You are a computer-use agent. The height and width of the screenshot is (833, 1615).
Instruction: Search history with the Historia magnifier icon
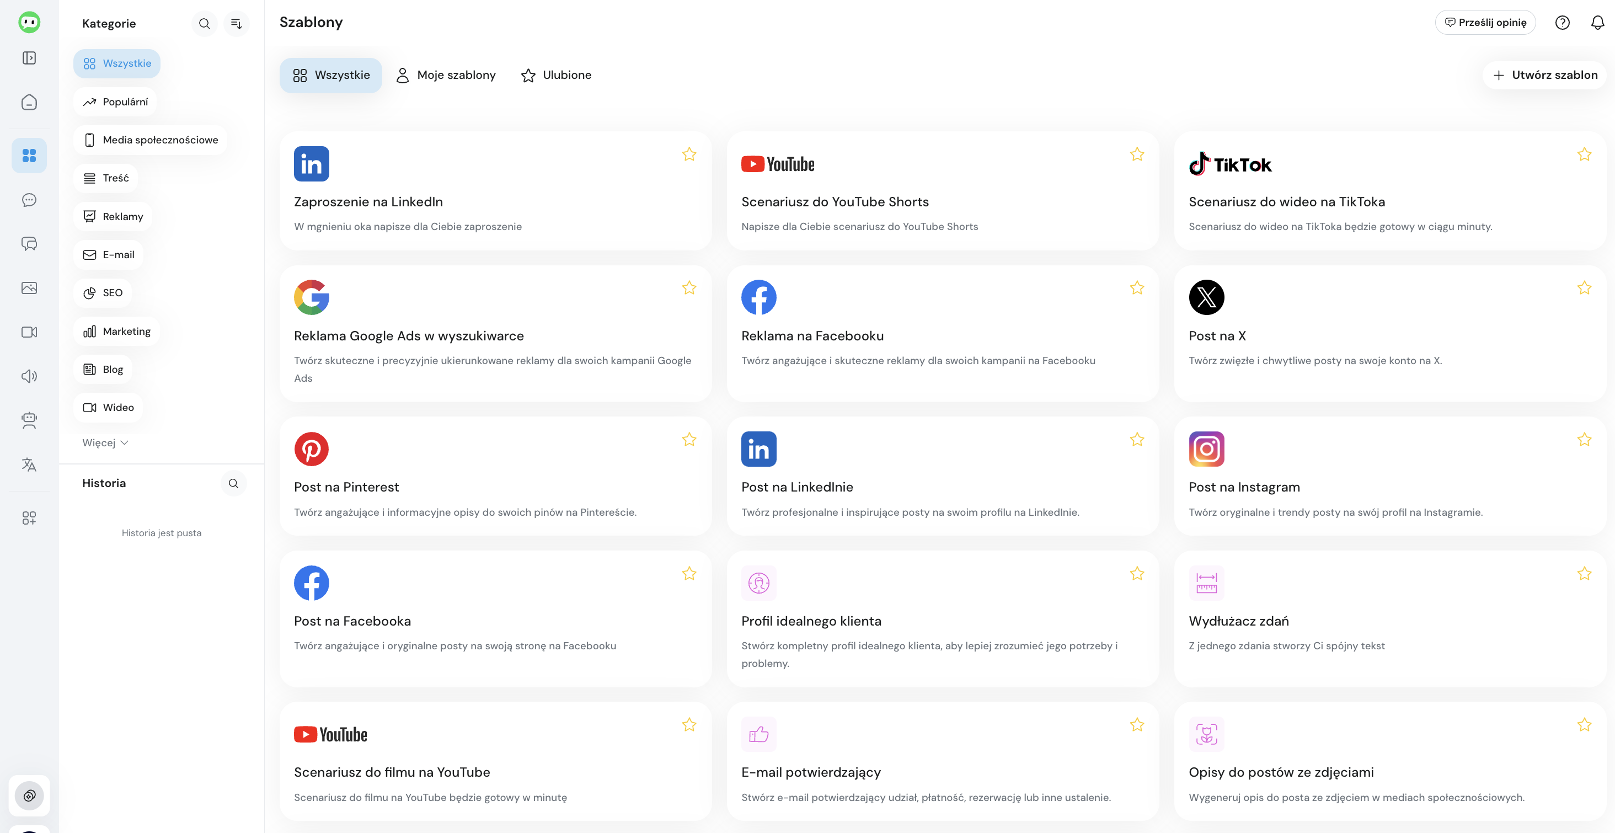(233, 484)
